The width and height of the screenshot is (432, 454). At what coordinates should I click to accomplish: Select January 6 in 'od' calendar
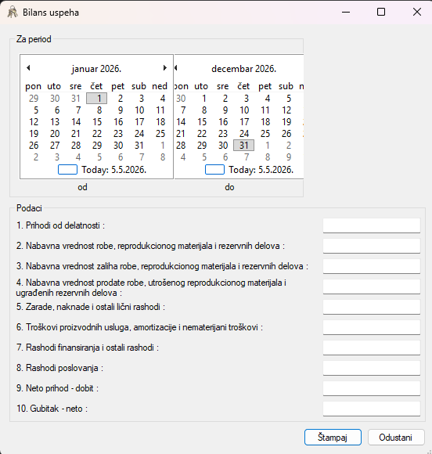tap(57, 110)
